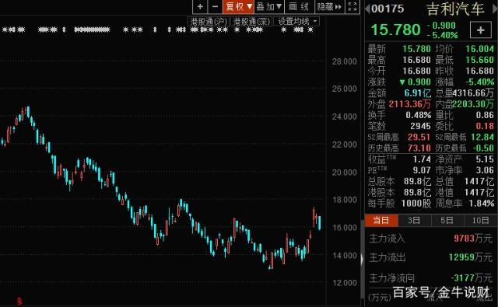Add 吉利汽车 to watchlist with plus button
The width and height of the screenshot is (498, 307).
click(x=481, y=30)
